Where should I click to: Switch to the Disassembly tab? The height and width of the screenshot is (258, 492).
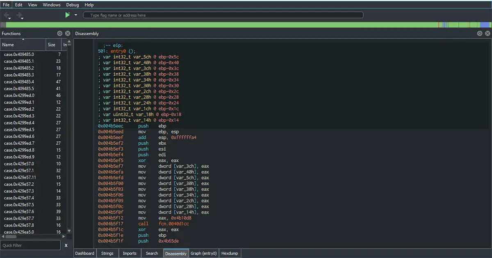[176, 253]
